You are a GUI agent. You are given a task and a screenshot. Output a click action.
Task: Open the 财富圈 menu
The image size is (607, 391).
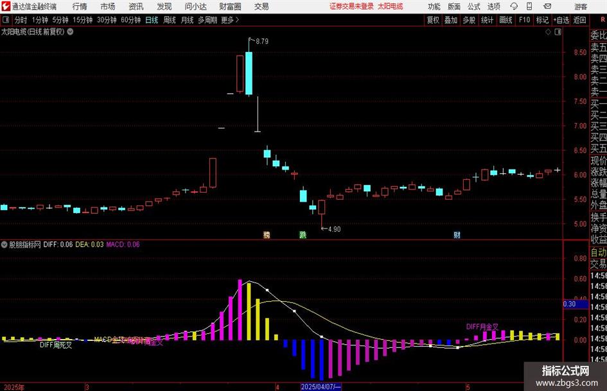click(230, 6)
